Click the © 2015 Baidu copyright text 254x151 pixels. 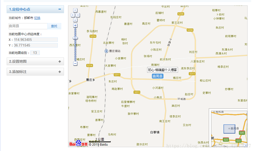click(98, 145)
